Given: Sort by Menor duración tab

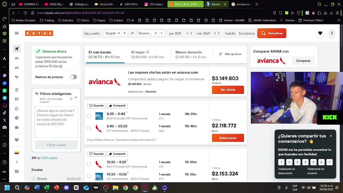Looking at the screenshot, I should [x=191, y=54].
